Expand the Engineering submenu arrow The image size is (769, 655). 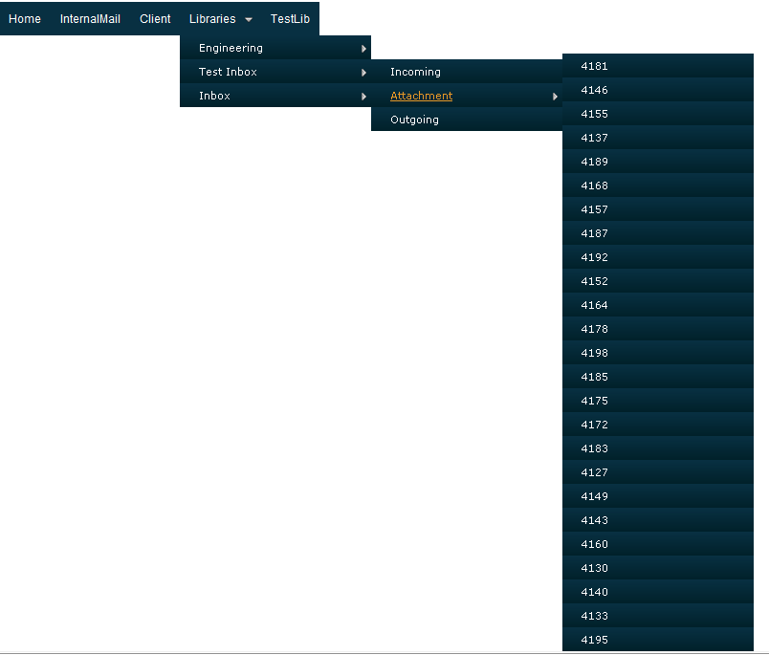(363, 49)
